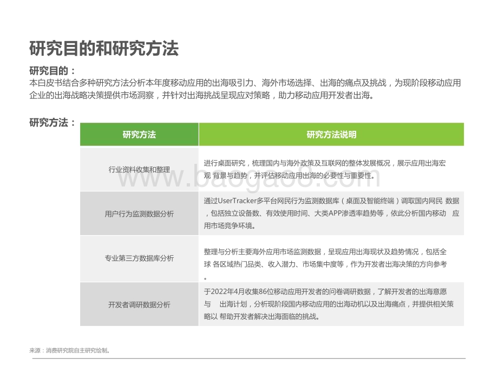498x373 pixels.
Task: Select the 行业资料收集和整理 cell
Action: [x=140, y=169]
